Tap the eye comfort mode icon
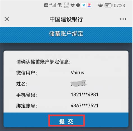Screen dimensions: 133x131 100,5
